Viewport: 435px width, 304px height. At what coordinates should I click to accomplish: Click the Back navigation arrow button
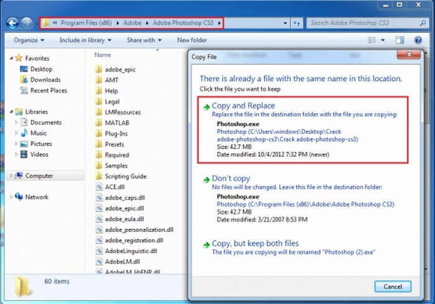click(x=12, y=23)
